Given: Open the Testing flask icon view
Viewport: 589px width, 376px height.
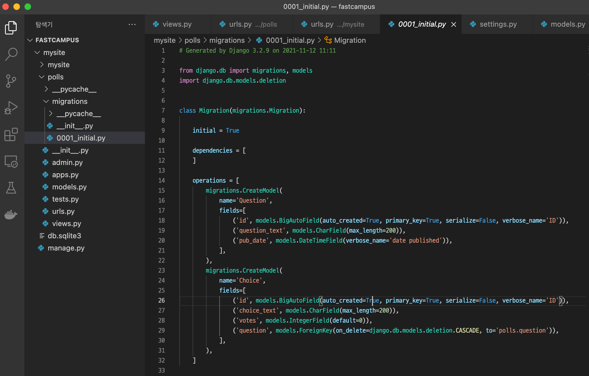Looking at the screenshot, I should [11, 188].
